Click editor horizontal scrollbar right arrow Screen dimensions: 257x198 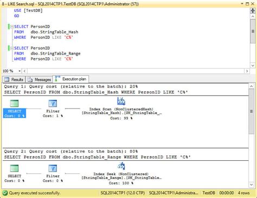(247, 71)
